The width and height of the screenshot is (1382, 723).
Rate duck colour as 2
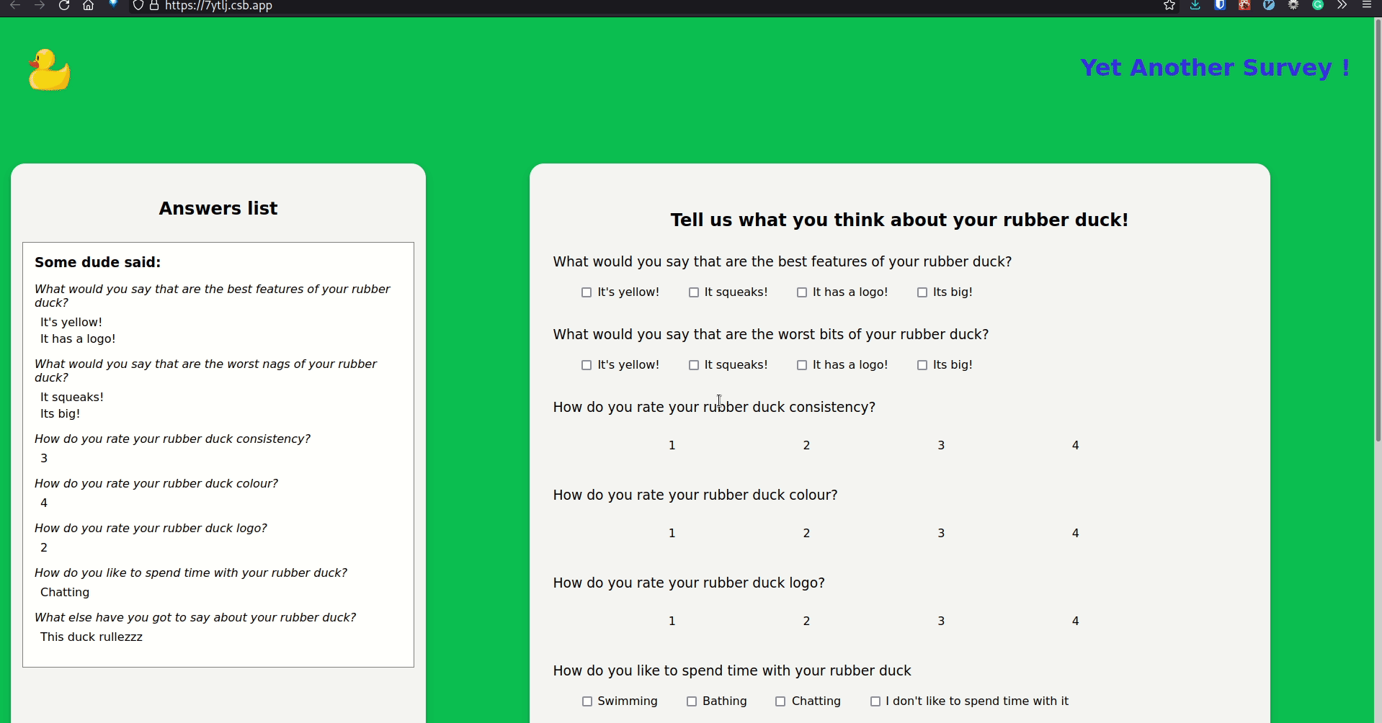pyautogui.click(x=806, y=534)
